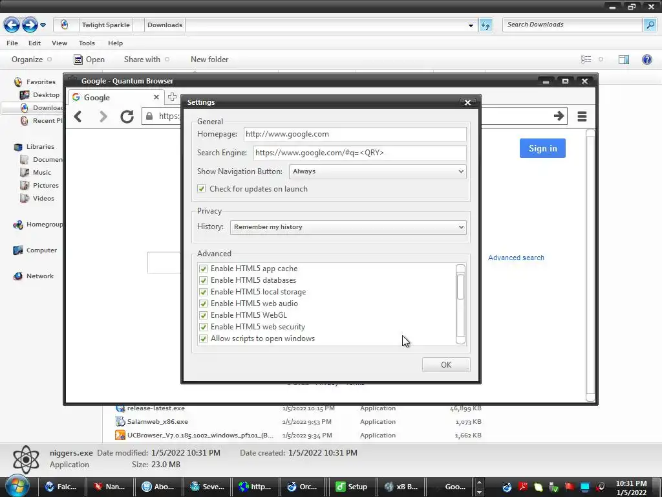Click the Advanced list scrollbar thumb
The width and height of the screenshot is (662, 497).
pos(460,287)
